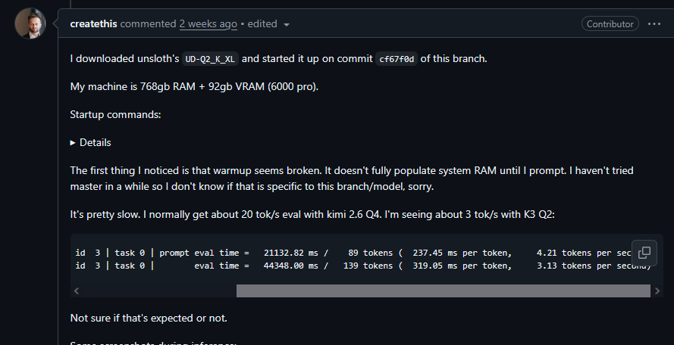Click the "Not sure if that's expected" sentence

point(149,319)
